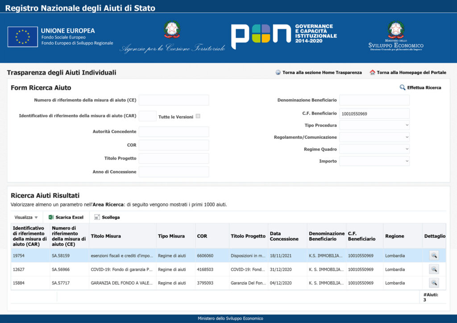Viewport: 457px width, 323px height.
Task: Open the Importo dropdown
Action: coord(374,161)
